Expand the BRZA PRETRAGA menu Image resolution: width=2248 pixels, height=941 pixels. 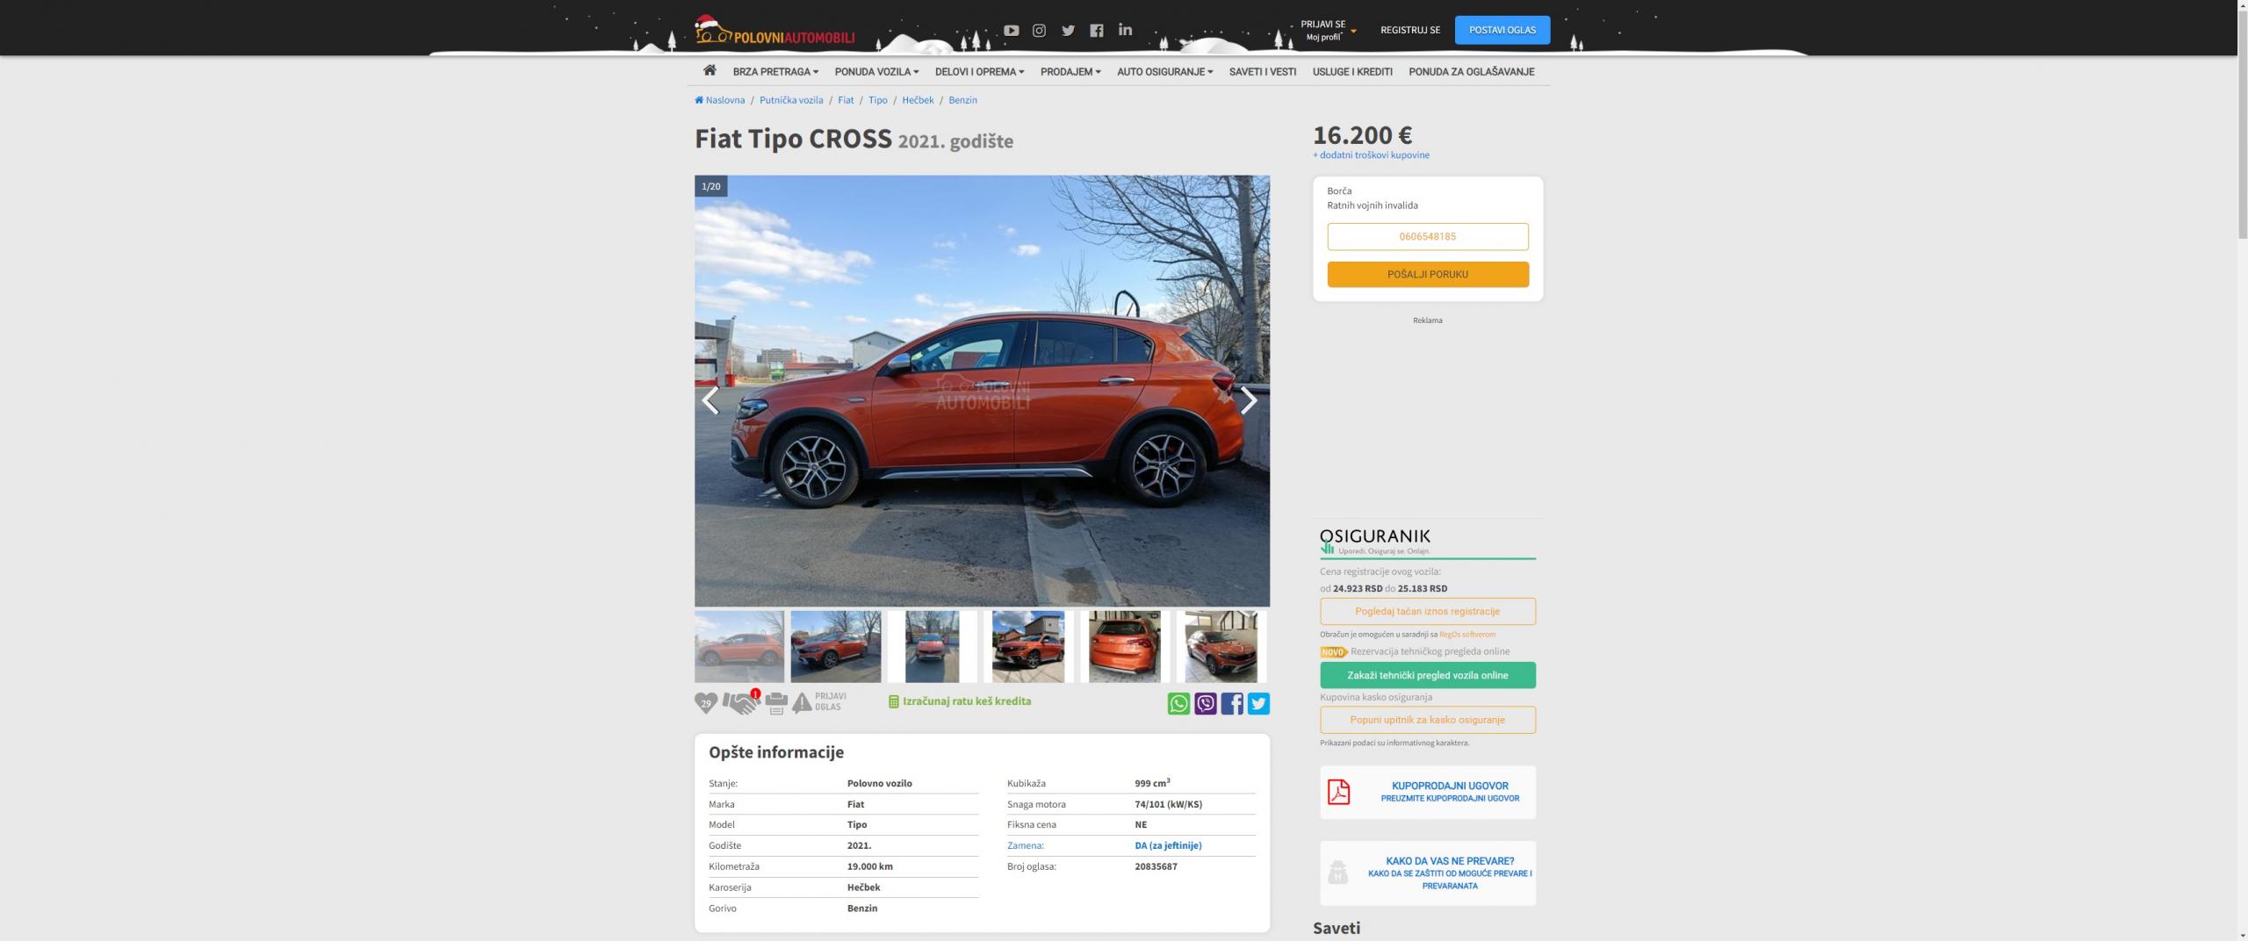[775, 72]
